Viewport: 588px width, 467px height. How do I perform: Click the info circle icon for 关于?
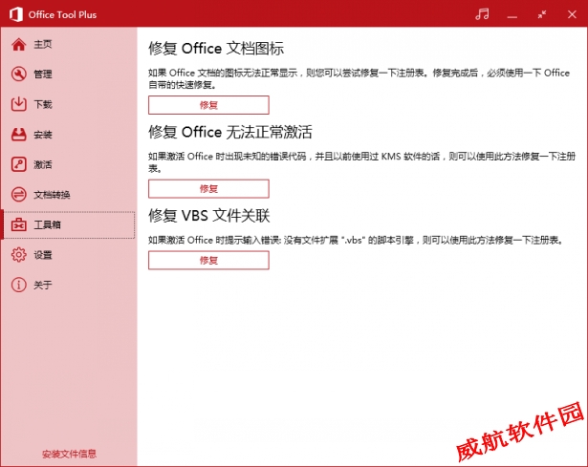click(x=18, y=285)
